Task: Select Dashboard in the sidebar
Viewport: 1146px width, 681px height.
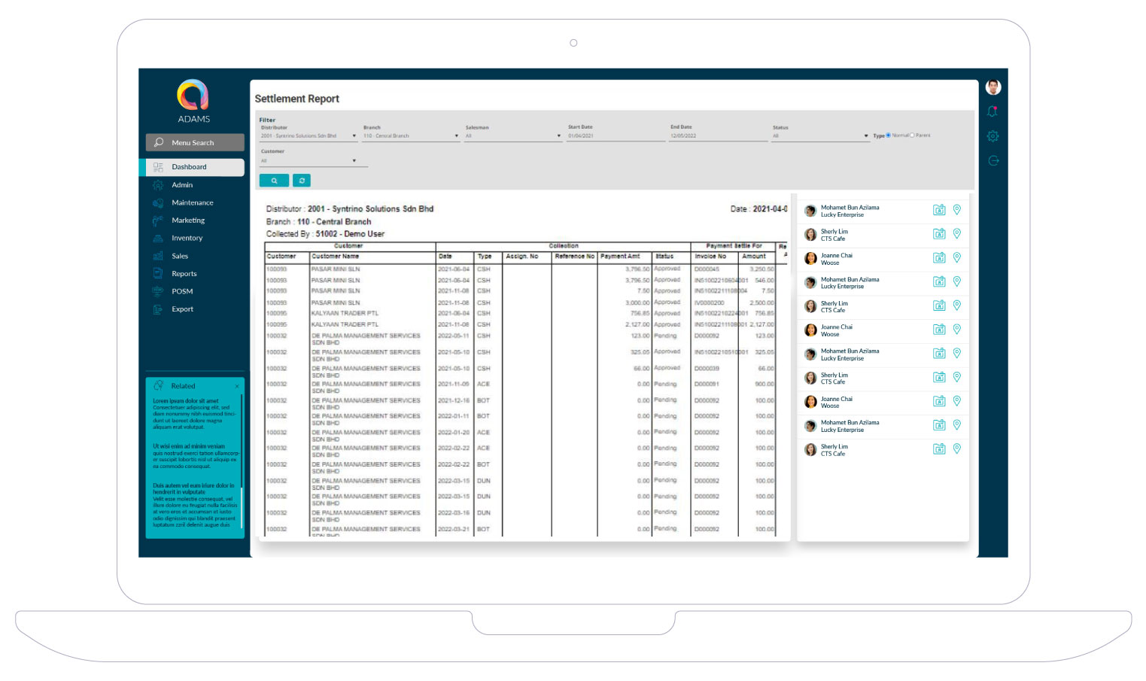Action: click(189, 167)
